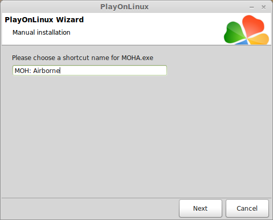Viewport: 273px width, 220px height.
Task: Click the Manual installation subtitle
Action: pos(42,33)
